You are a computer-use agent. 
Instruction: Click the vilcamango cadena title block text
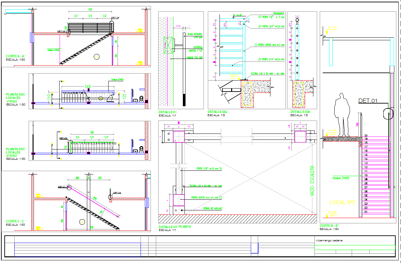click(x=329, y=240)
